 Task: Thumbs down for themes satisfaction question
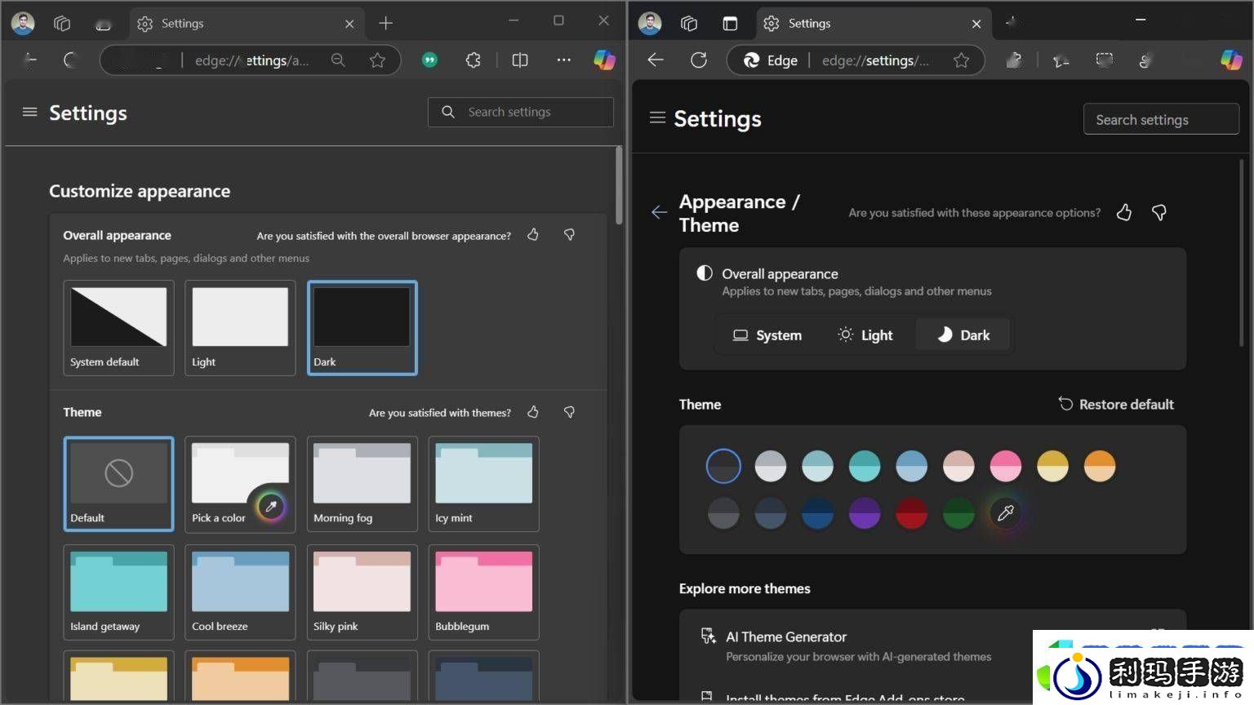point(569,412)
